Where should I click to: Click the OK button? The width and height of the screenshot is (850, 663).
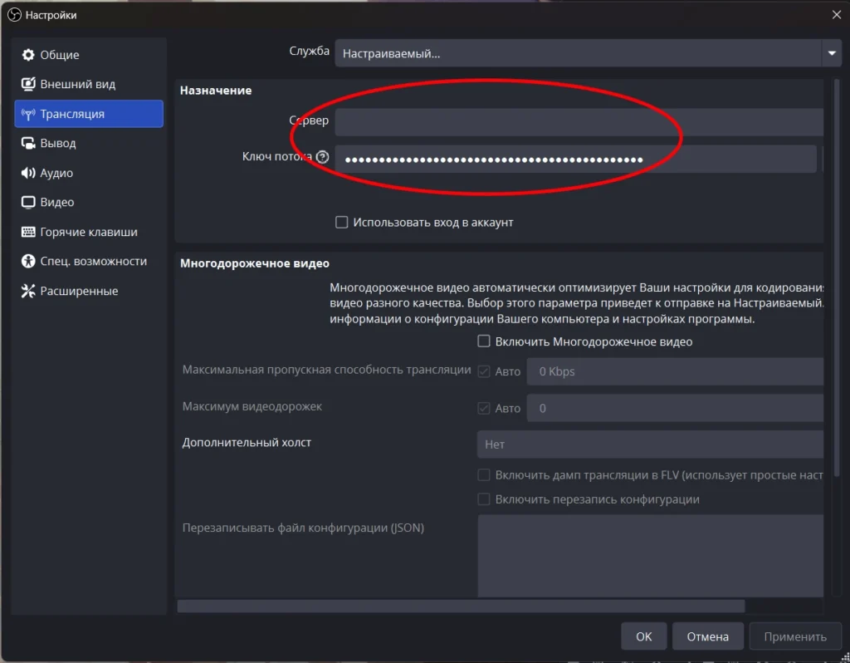coord(643,636)
